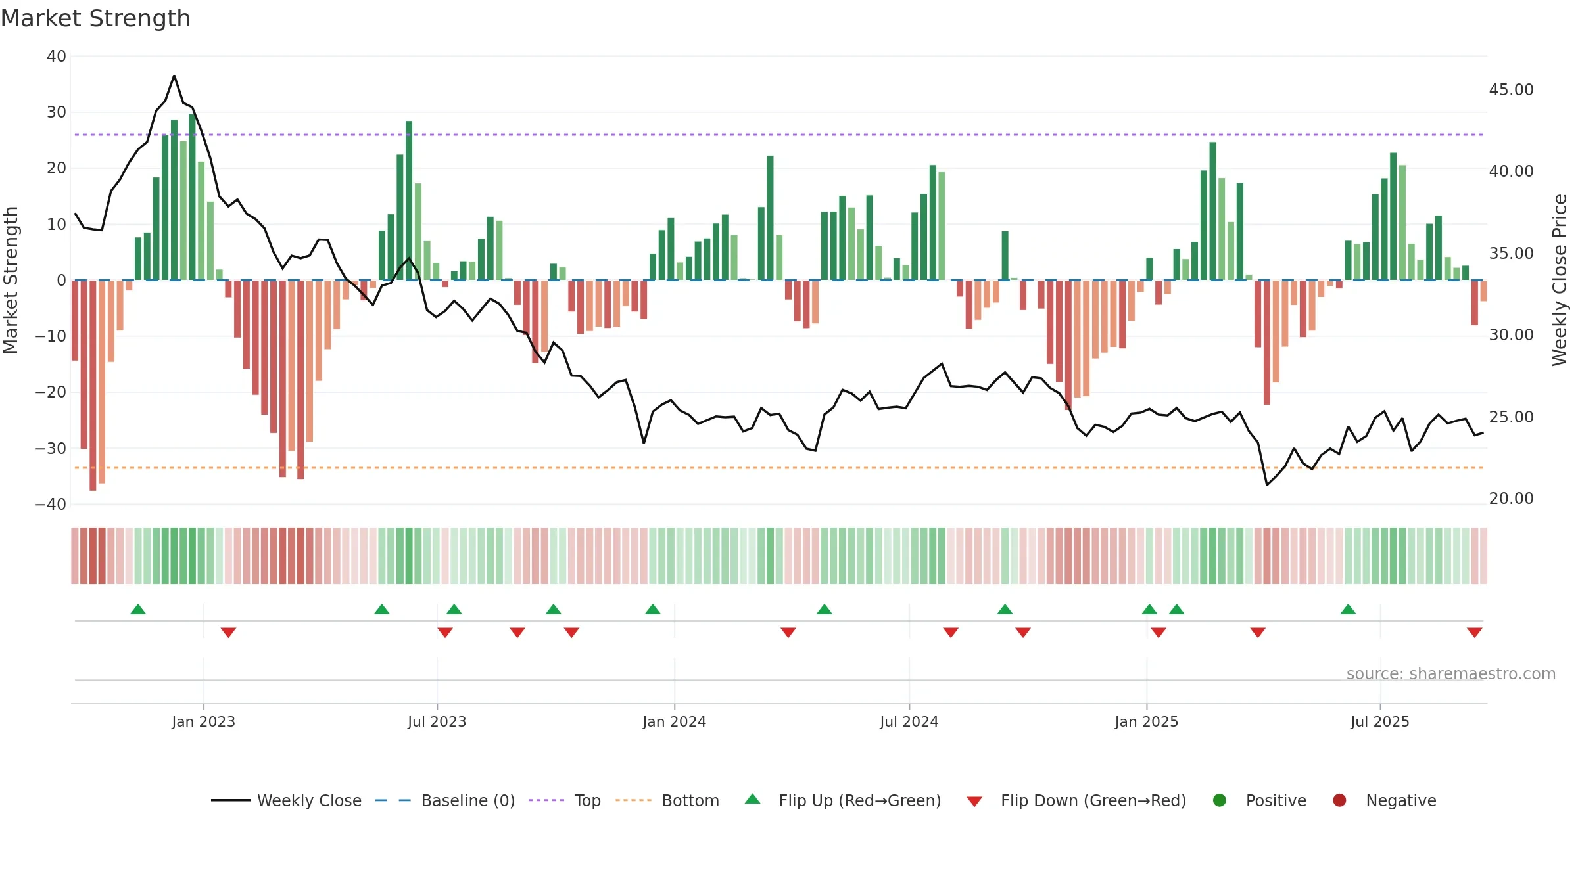Toggle the Bottom dotted-line legend entry
The height and width of the screenshot is (887, 1578).
(x=667, y=800)
